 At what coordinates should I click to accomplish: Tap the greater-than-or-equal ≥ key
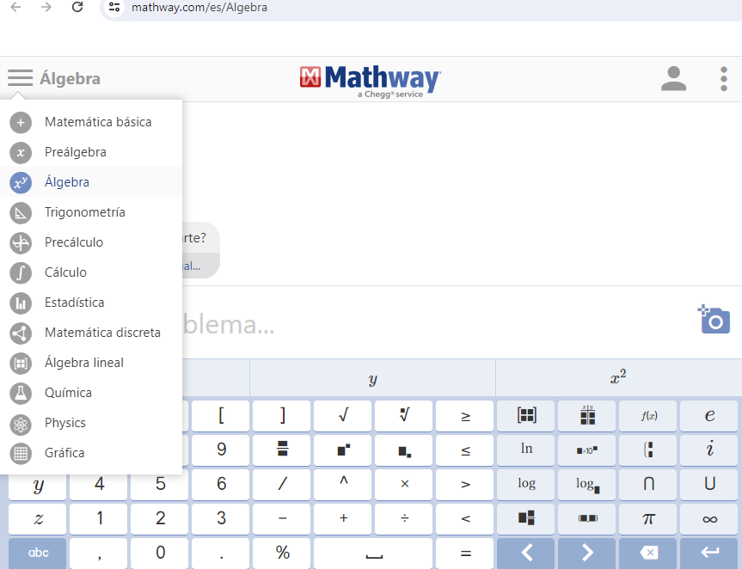point(465,416)
